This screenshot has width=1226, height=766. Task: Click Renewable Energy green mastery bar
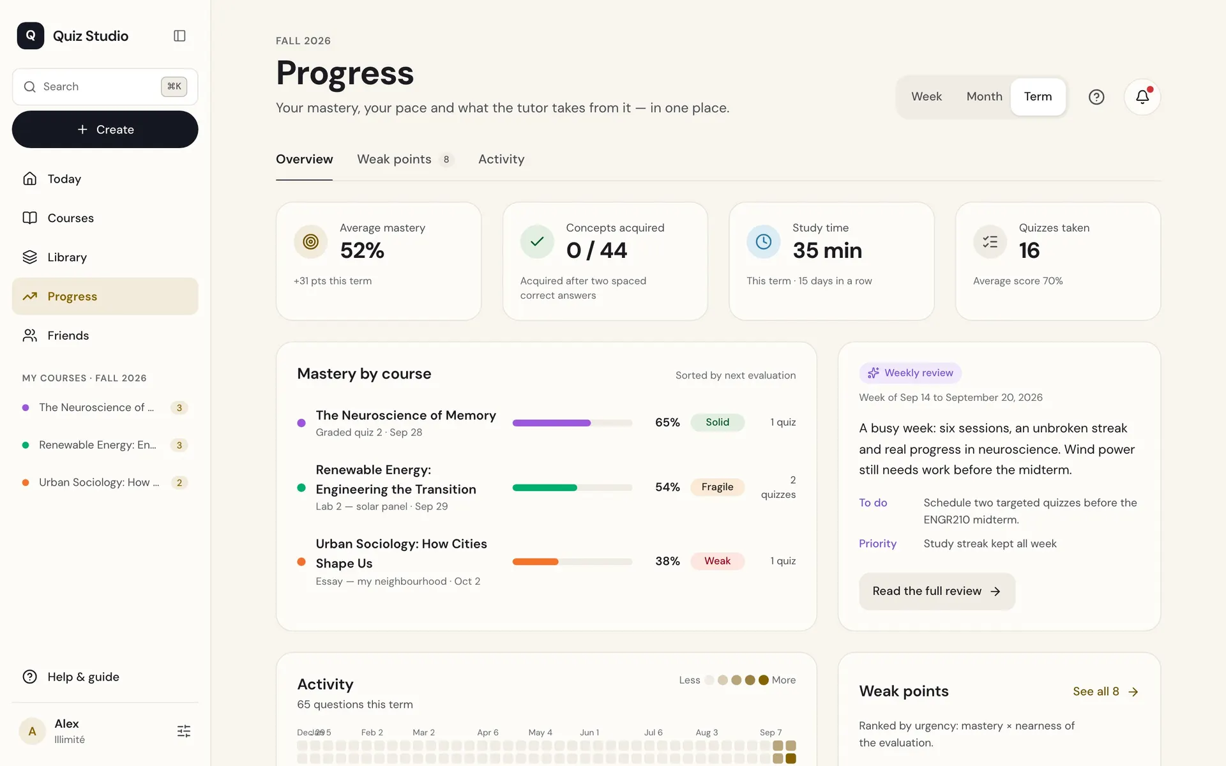572,488
